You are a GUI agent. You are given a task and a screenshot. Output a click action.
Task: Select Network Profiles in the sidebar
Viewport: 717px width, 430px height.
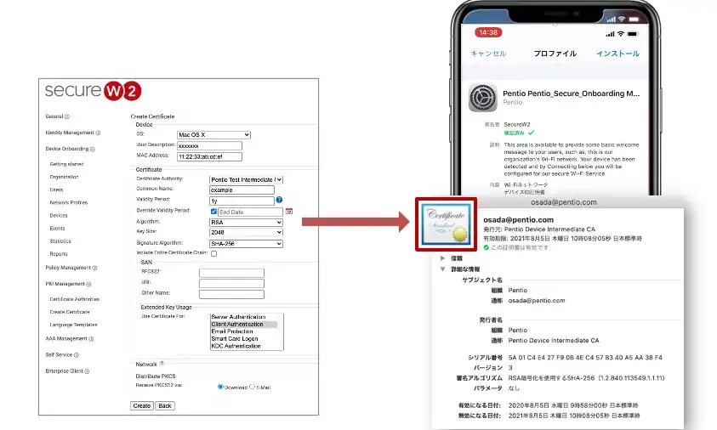(69, 203)
